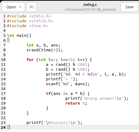Save the swing.c file
The height and width of the screenshot is (132, 139).
(x=130, y=7)
